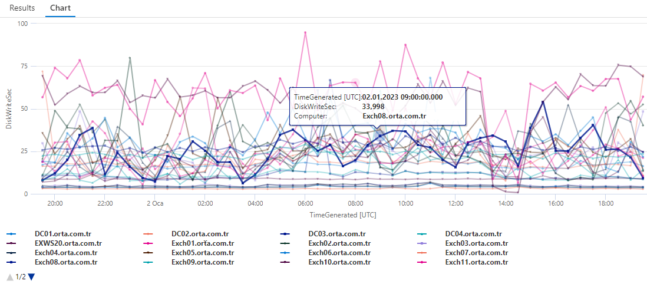Click Exch08.orta.com.tr legend label

tap(66, 262)
